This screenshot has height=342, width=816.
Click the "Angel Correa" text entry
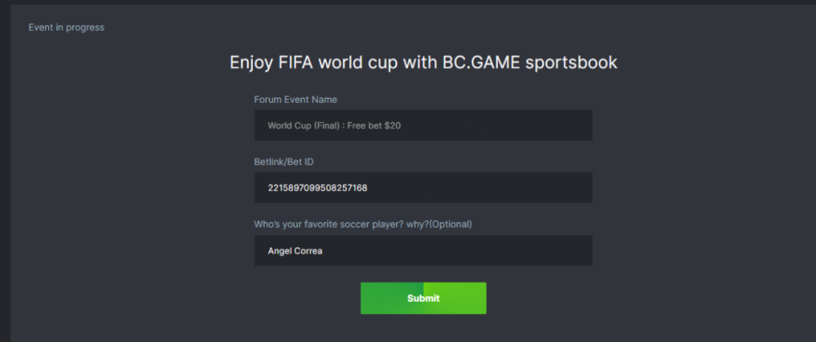pyautogui.click(x=295, y=251)
